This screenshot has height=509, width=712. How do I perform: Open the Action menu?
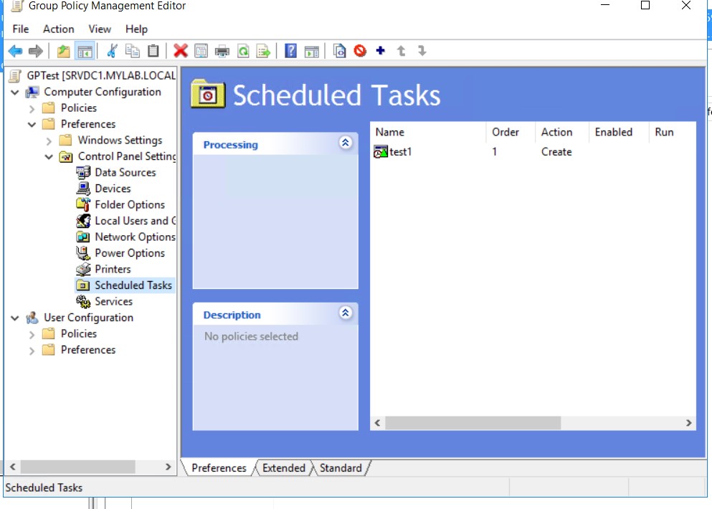point(59,29)
